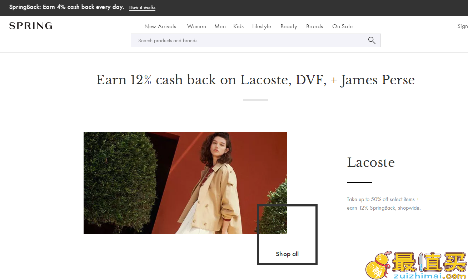Screen dimensions: 468x280
Task: Focus the Search products and brands field
Action: [256, 40]
